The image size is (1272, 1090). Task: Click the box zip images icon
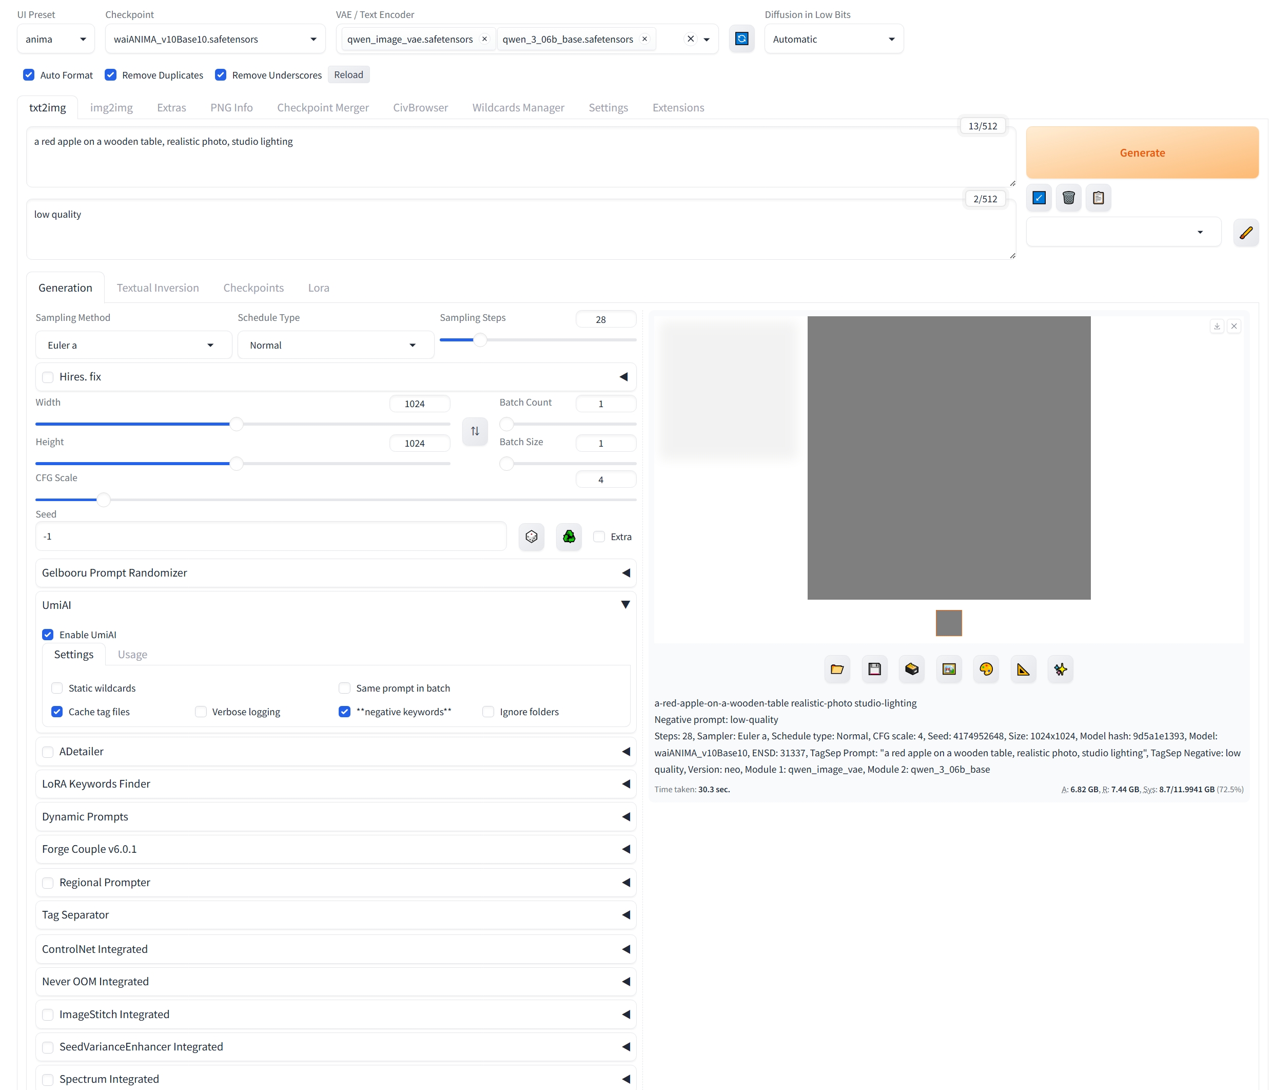click(x=912, y=669)
